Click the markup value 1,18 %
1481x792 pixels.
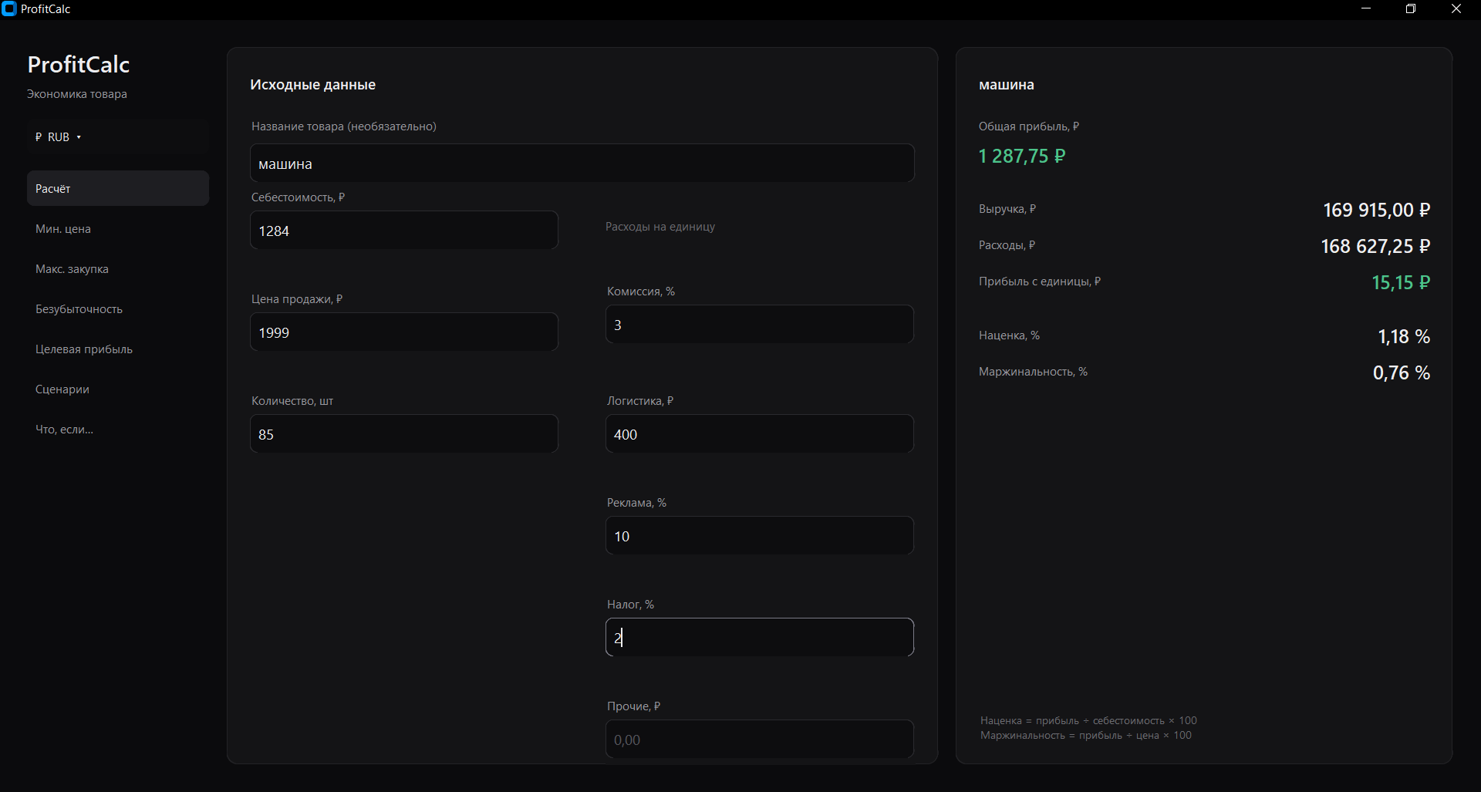click(1404, 336)
